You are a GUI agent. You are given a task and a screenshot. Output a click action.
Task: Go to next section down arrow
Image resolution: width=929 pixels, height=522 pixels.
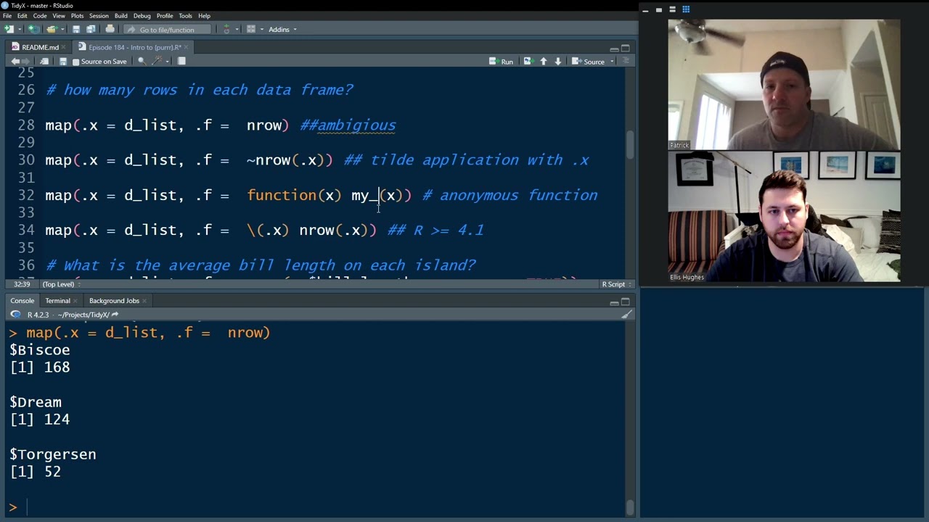pos(557,62)
